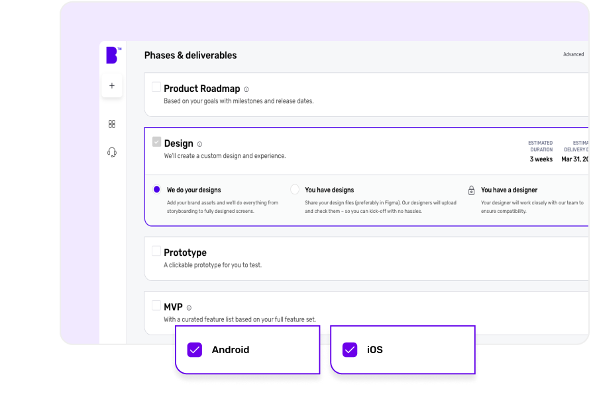Click the Product Roadmap title

pos(201,89)
